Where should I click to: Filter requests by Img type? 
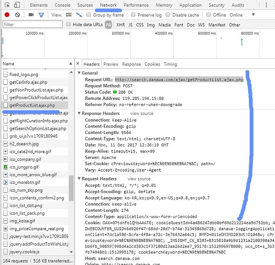[x=151, y=25]
